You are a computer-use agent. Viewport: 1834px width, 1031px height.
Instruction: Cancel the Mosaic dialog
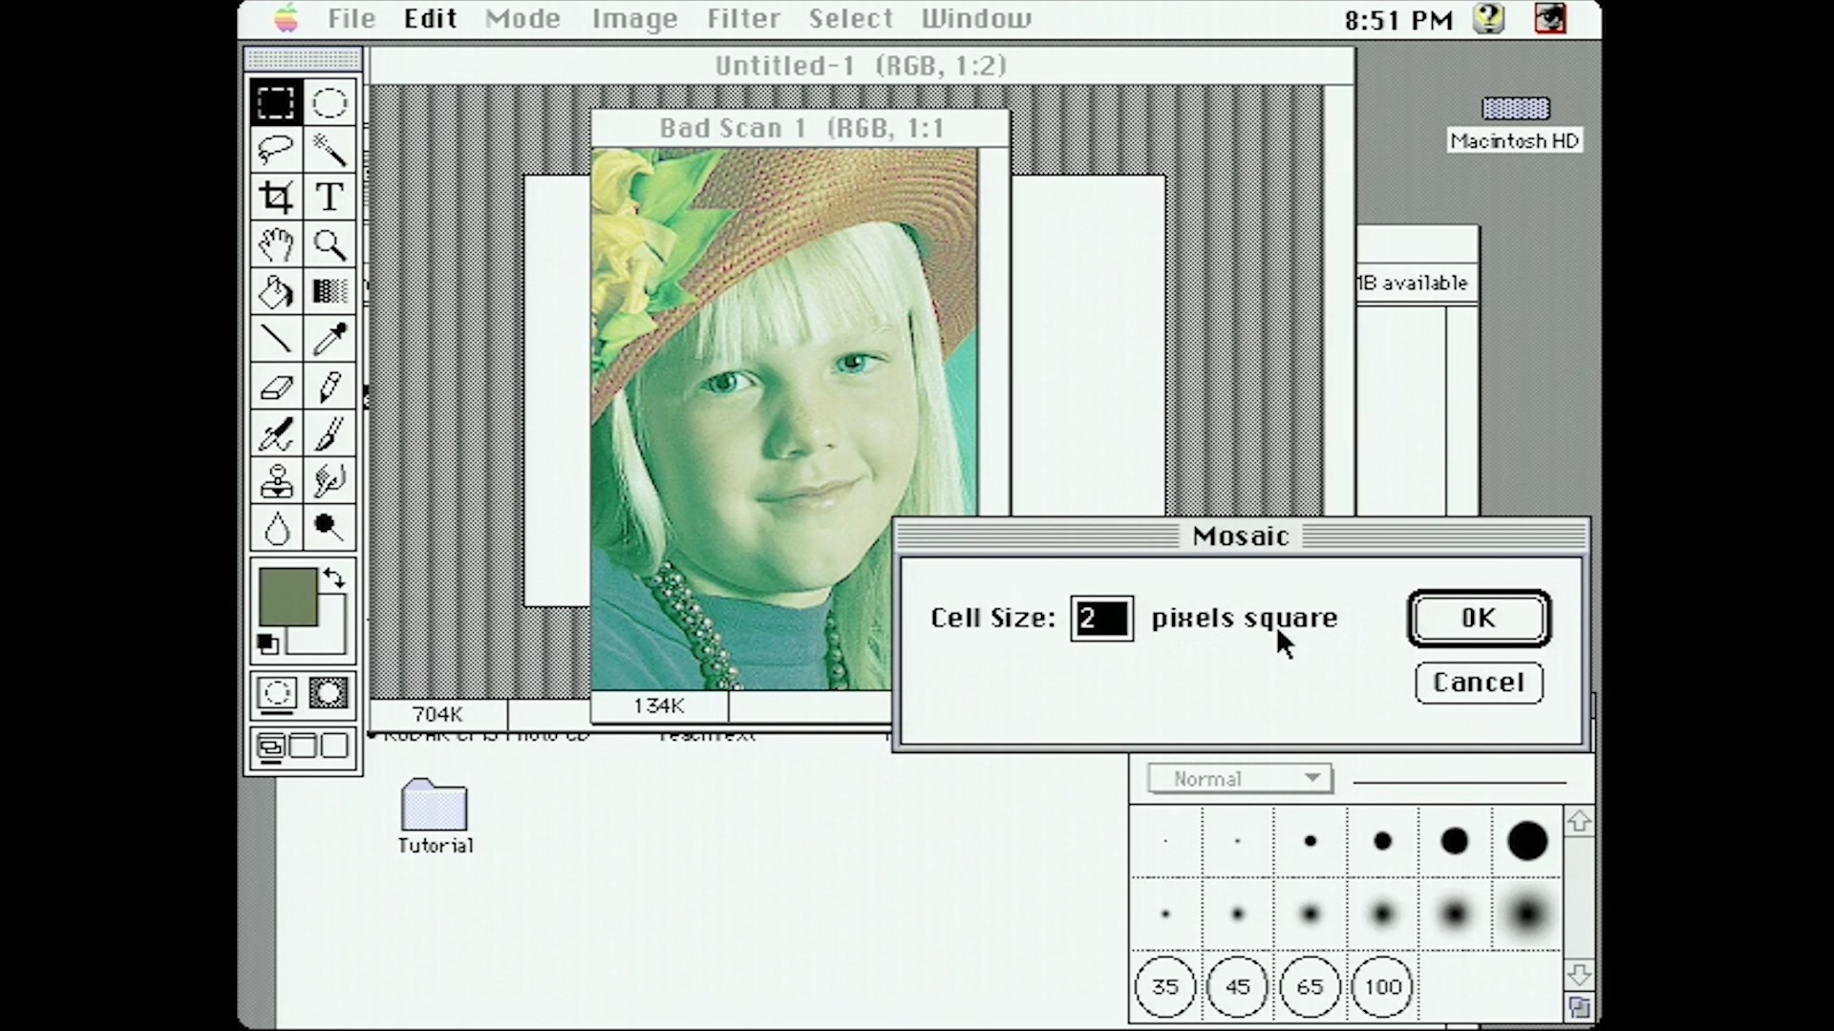[x=1478, y=683]
